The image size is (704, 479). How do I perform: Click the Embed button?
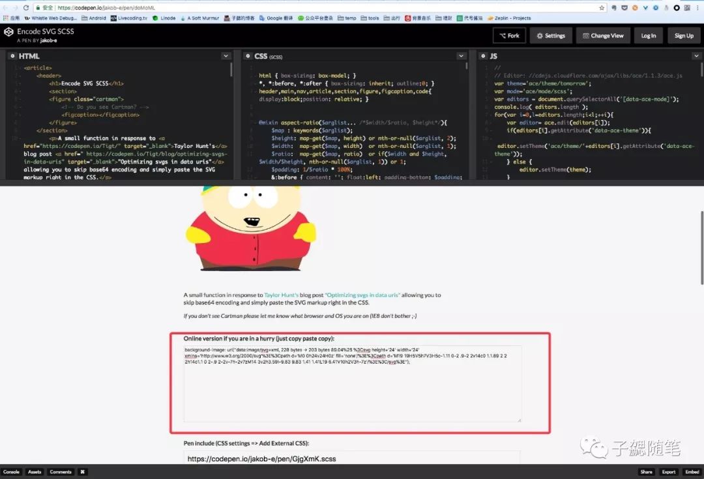point(692,472)
